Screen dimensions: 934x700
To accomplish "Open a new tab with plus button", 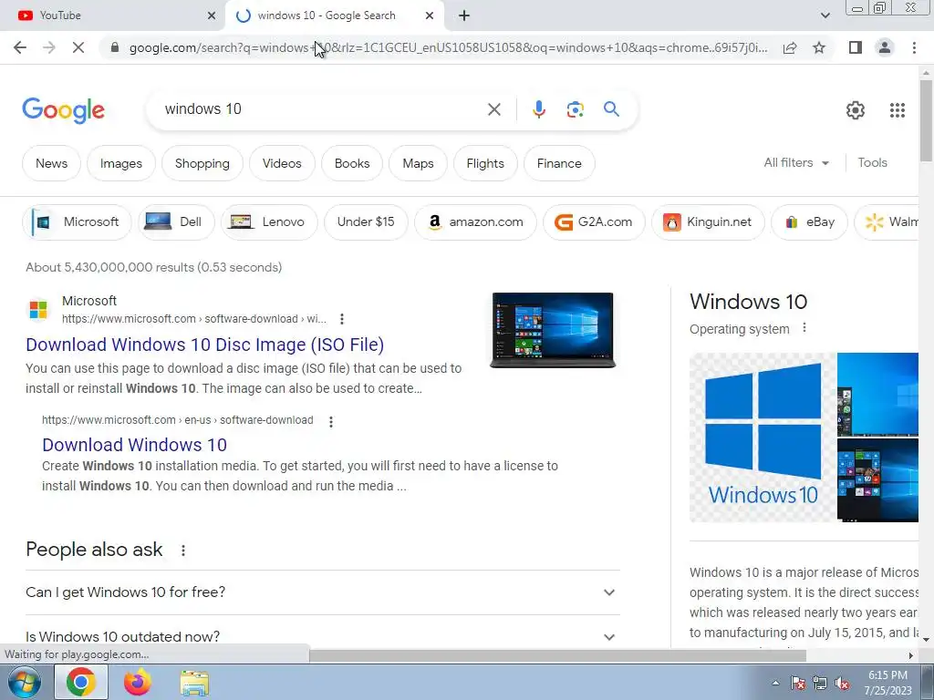I will tap(464, 15).
